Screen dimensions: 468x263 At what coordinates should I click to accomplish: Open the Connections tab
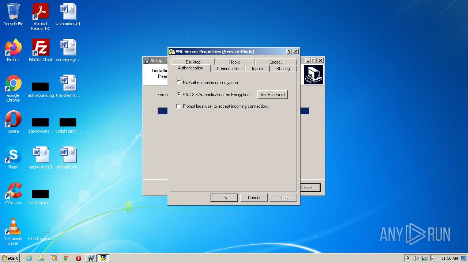(227, 69)
